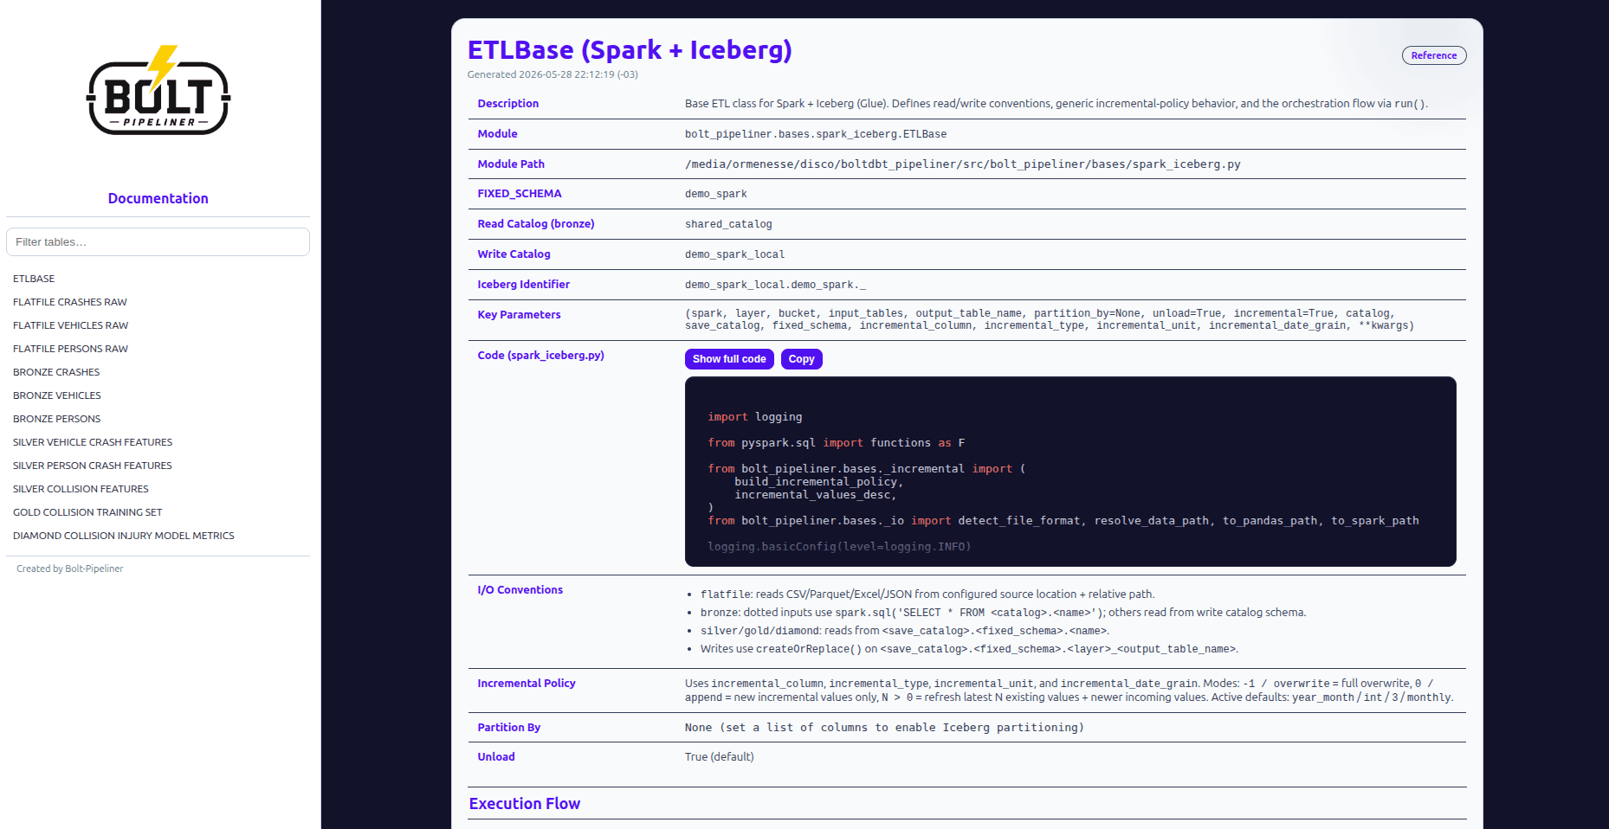Image resolution: width=1609 pixels, height=829 pixels.
Task: Click the FIXED_SCHEMA value demo_spark
Action: click(x=716, y=194)
